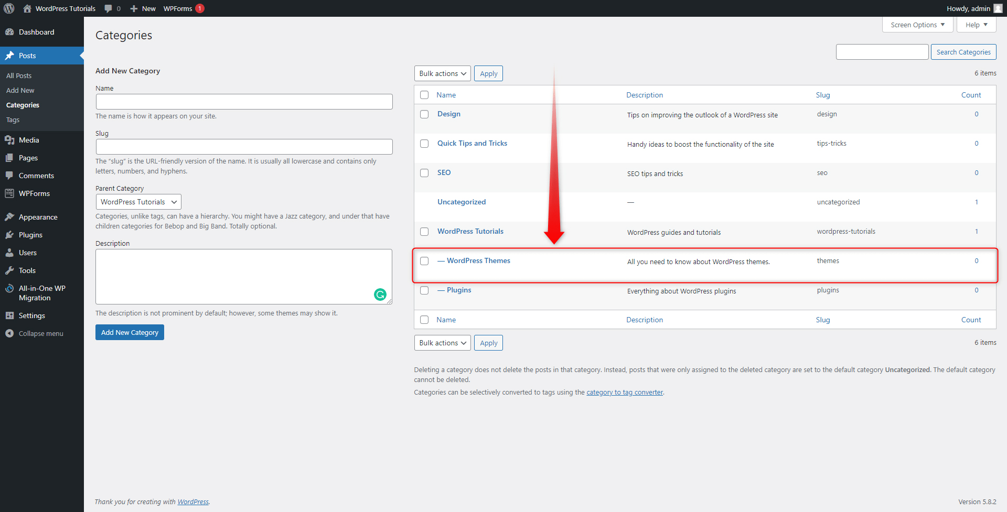Open the Quick Tips and Tricks link

[x=472, y=143]
